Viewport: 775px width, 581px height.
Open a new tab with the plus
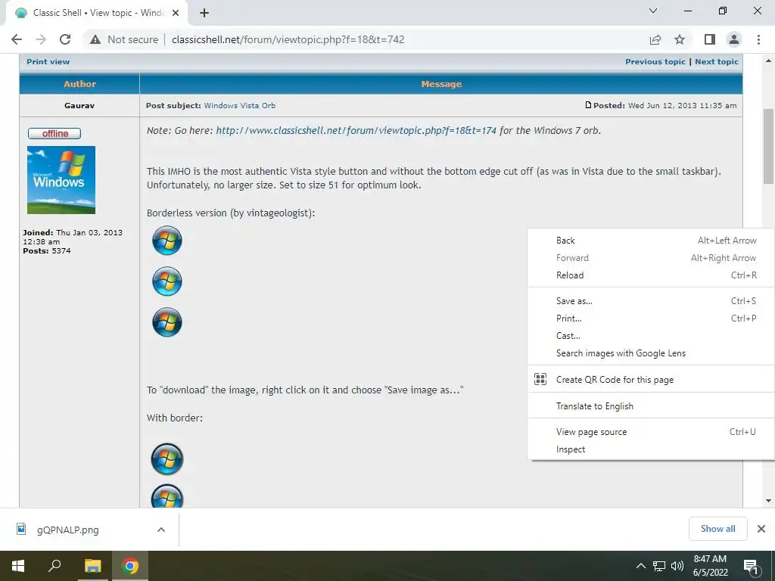pyautogui.click(x=204, y=13)
